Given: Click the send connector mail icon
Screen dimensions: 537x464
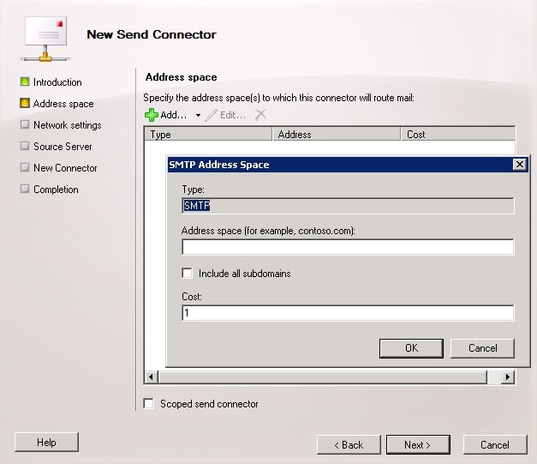Looking at the screenshot, I should 45,39.
